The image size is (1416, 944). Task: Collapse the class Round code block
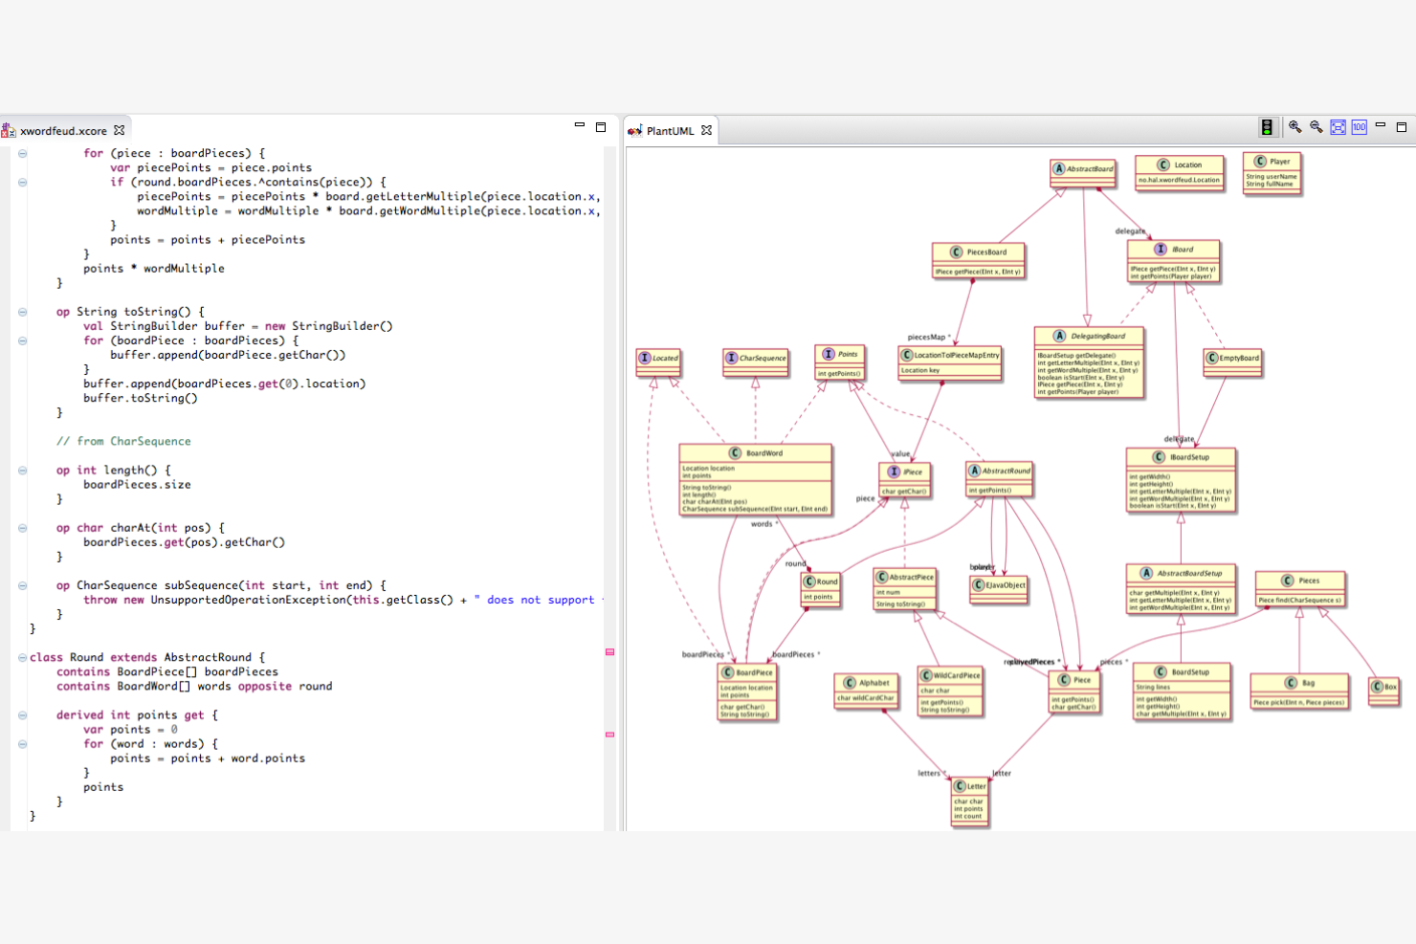[x=22, y=657]
